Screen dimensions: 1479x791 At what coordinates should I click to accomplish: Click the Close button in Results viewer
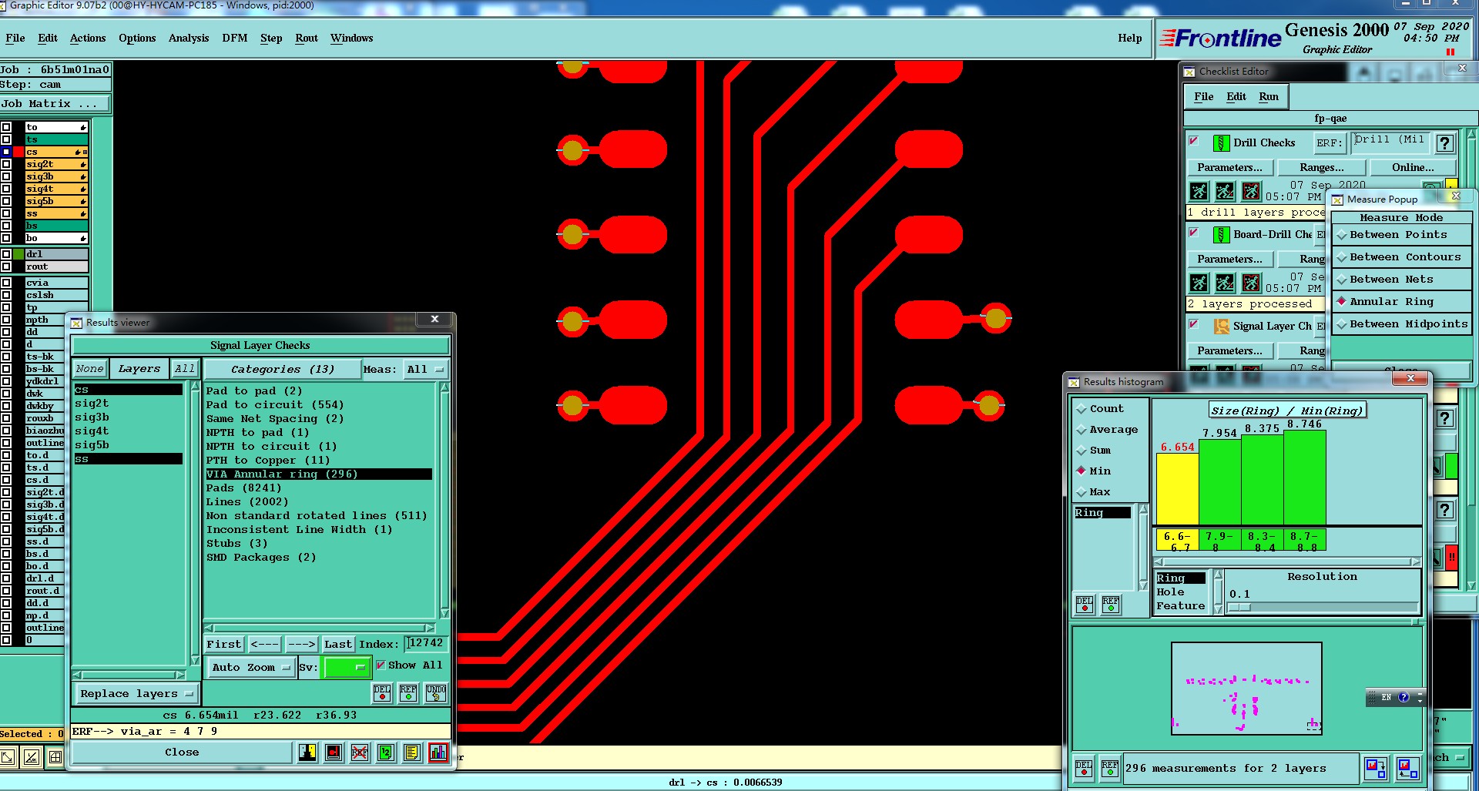pos(182,752)
